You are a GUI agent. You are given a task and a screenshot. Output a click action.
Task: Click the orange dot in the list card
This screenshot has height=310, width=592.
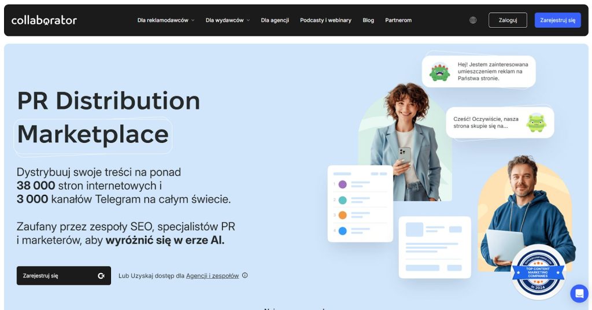click(342, 215)
